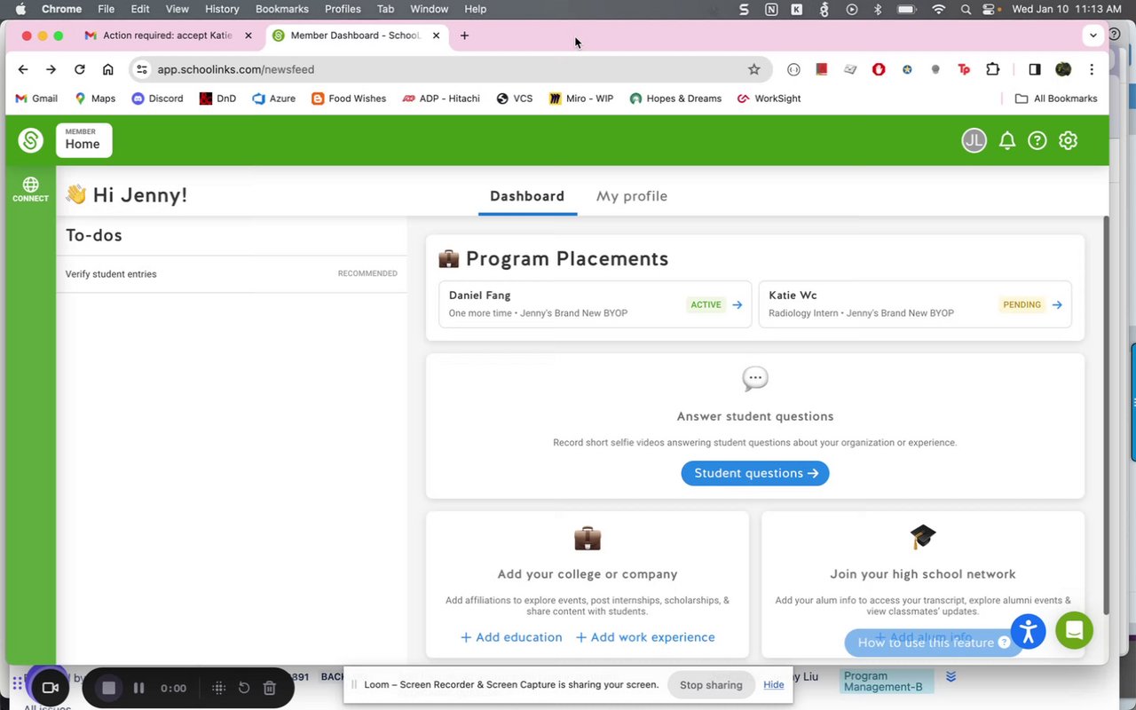Image resolution: width=1136 pixels, height=710 pixels.
Task: Open the Connect globe sidebar item
Action: tap(30, 189)
